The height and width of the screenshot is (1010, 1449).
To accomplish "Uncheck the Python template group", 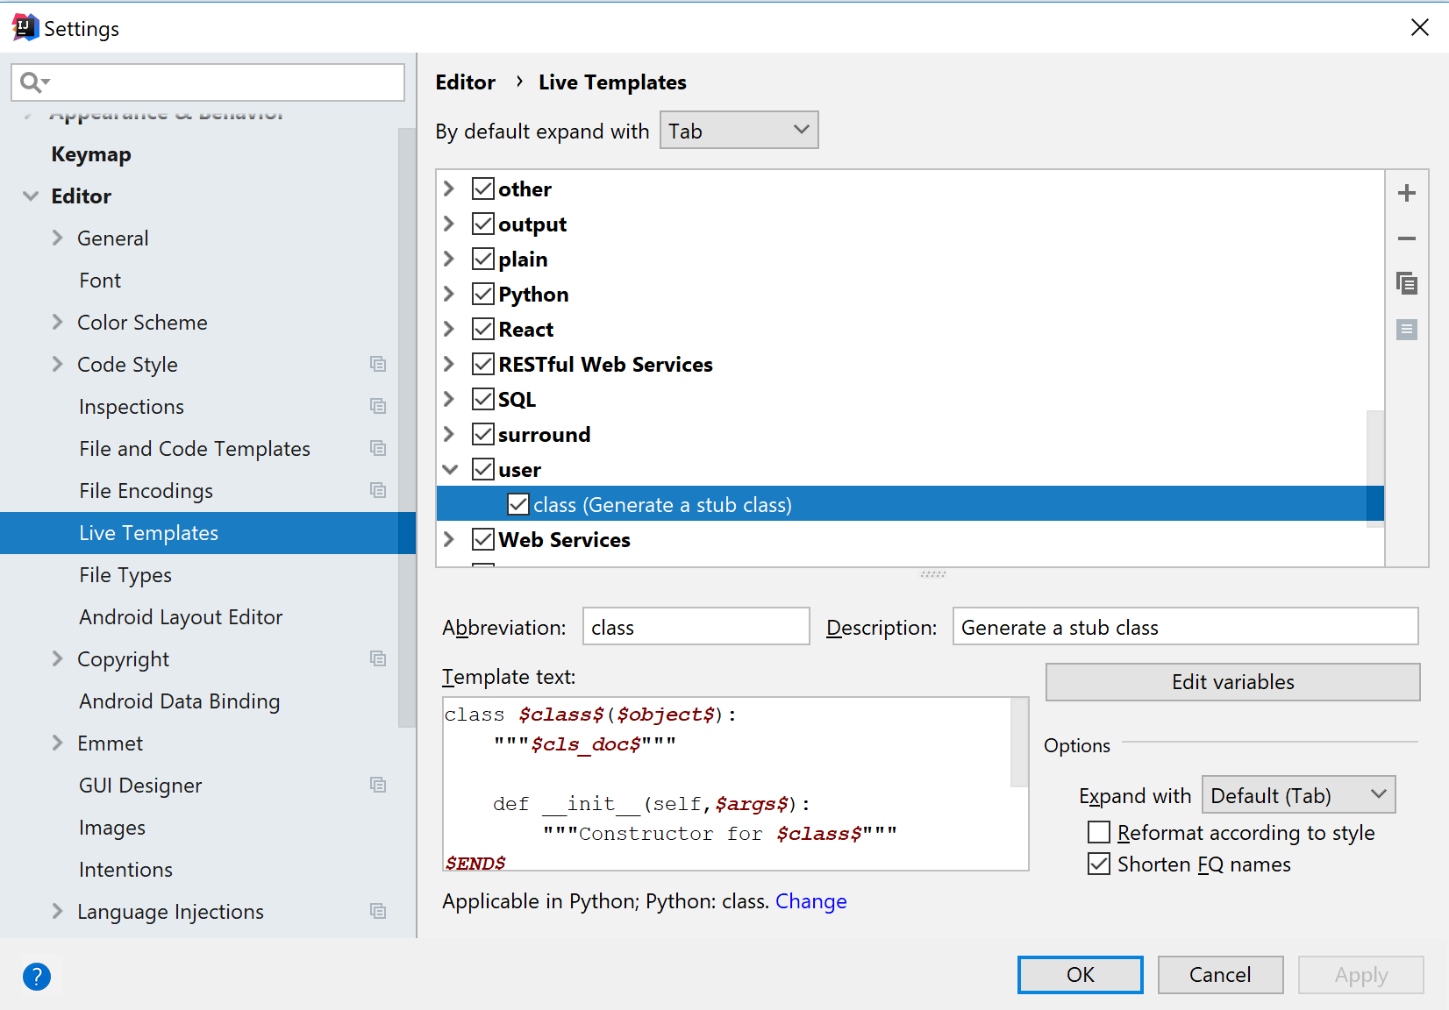I will pyautogui.click(x=482, y=294).
